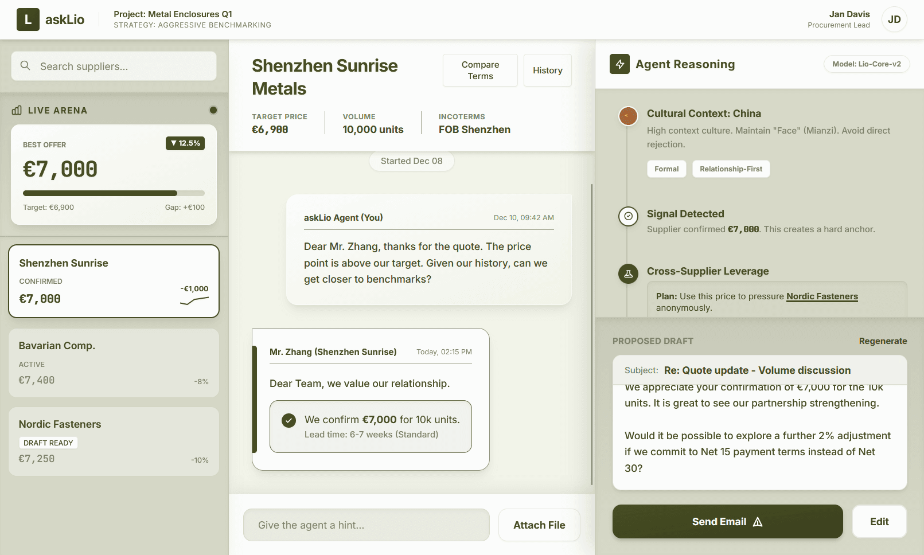Viewport: 924px width, 555px height.
Task: Click the Bavarian Comp. -8% delta
Action: [x=201, y=381]
